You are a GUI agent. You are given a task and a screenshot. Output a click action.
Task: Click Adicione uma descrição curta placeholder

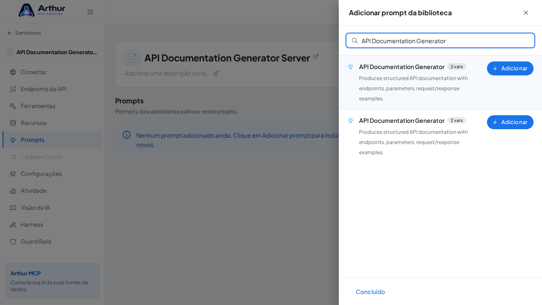[167, 73]
